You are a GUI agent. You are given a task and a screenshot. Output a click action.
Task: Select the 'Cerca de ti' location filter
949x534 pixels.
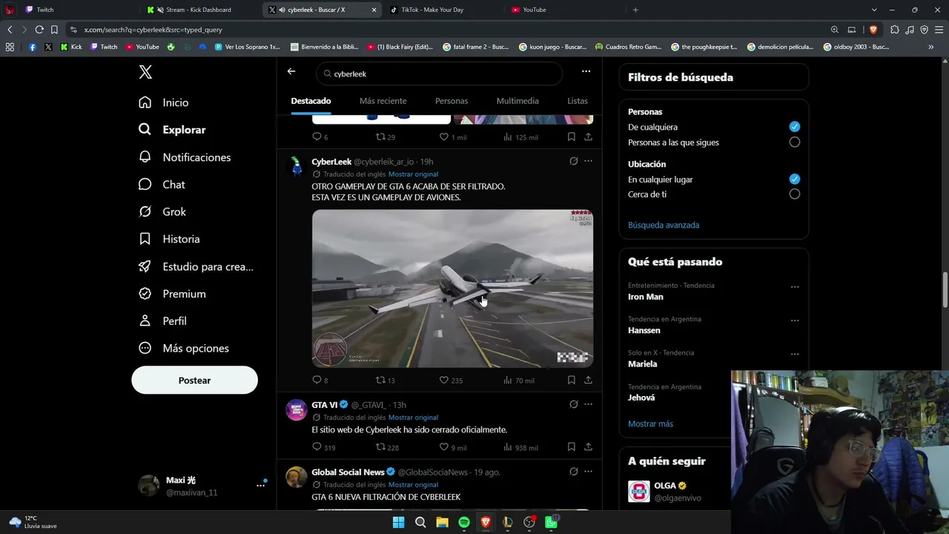[794, 194]
